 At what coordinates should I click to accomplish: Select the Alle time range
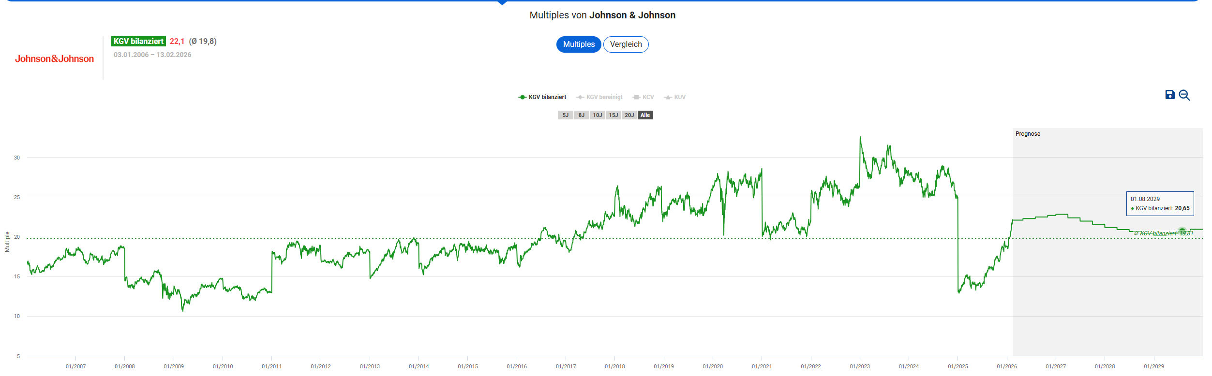tap(645, 115)
